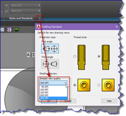Open the upper Metric50 style dropdown
126x116 pixels.
click(x=26, y=5)
